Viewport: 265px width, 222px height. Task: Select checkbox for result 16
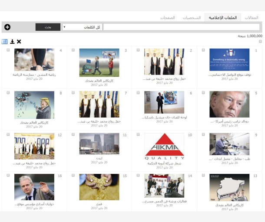pyautogui.click(x=8, y=176)
